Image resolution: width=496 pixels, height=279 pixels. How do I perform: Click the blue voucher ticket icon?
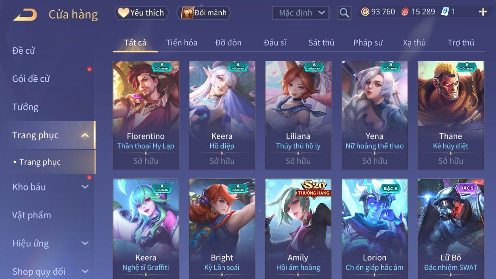click(445, 12)
